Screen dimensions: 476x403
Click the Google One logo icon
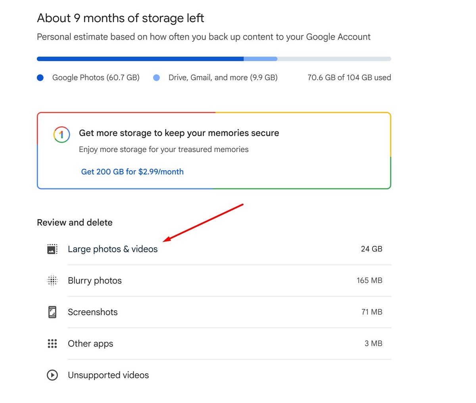61,135
